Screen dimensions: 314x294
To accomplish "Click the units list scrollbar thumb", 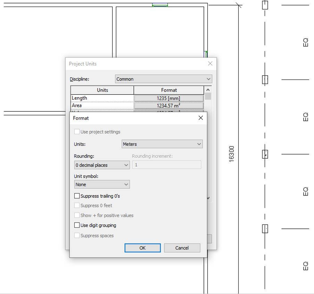I will pos(208,96).
